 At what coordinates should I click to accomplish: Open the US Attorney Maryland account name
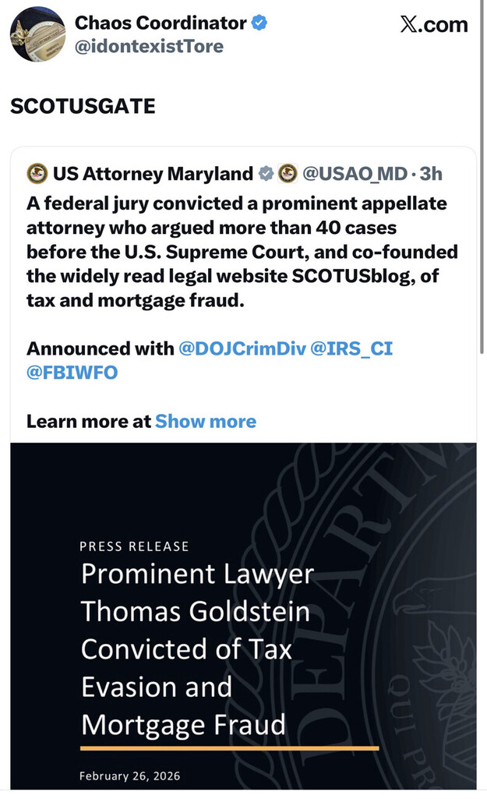pyautogui.click(x=154, y=173)
